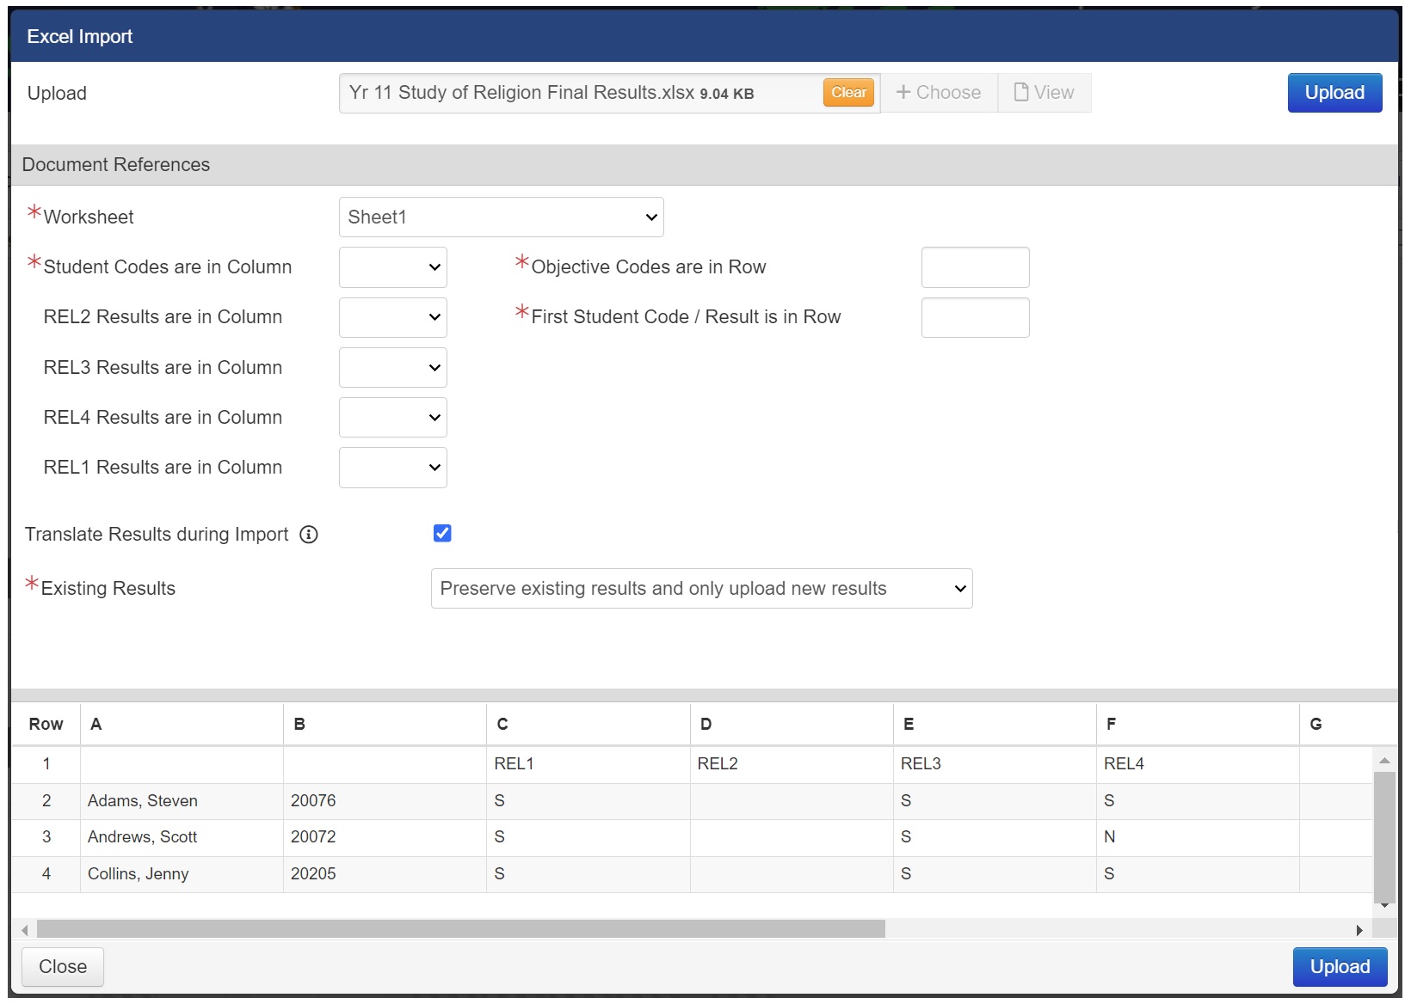Open the Worksheet dropdown

(501, 217)
